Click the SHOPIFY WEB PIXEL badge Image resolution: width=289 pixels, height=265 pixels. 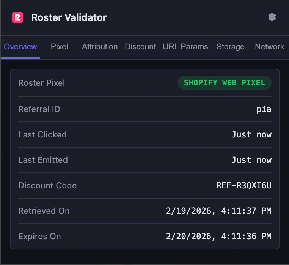pos(225,83)
